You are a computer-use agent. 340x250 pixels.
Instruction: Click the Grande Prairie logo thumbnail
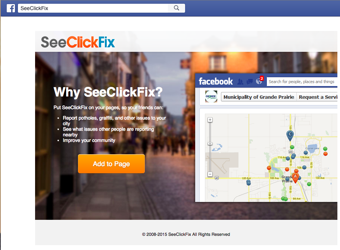(211, 96)
